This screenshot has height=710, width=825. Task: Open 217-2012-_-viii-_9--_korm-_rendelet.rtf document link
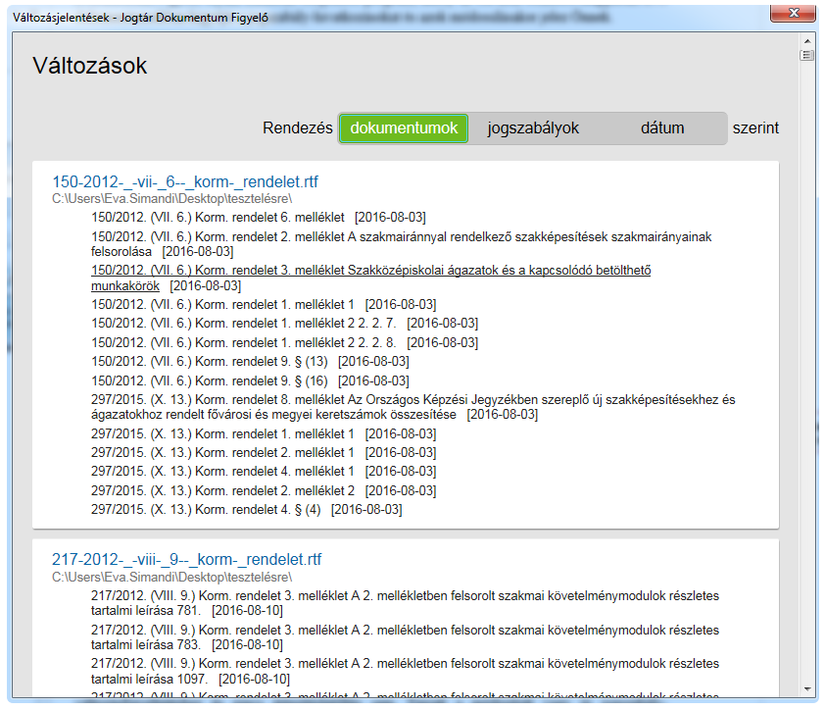186,560
